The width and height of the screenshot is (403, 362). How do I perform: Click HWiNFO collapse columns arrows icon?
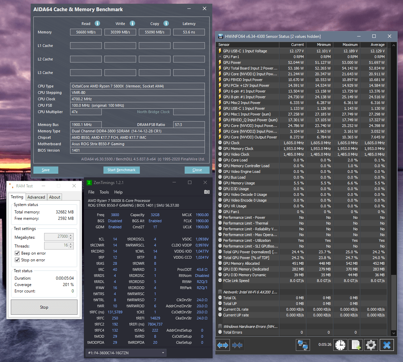pyautogui.click(x=237, y=345)
